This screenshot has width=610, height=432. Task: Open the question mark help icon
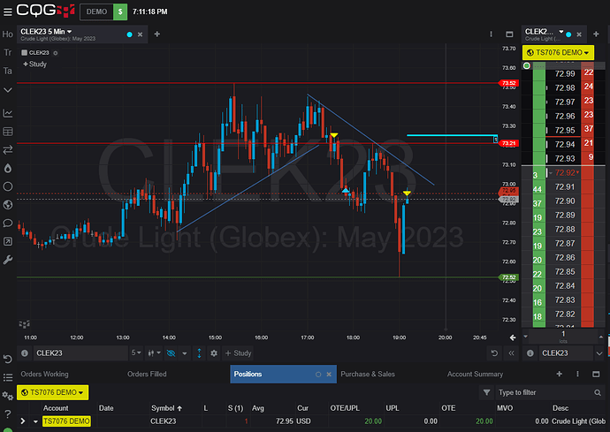7,414
